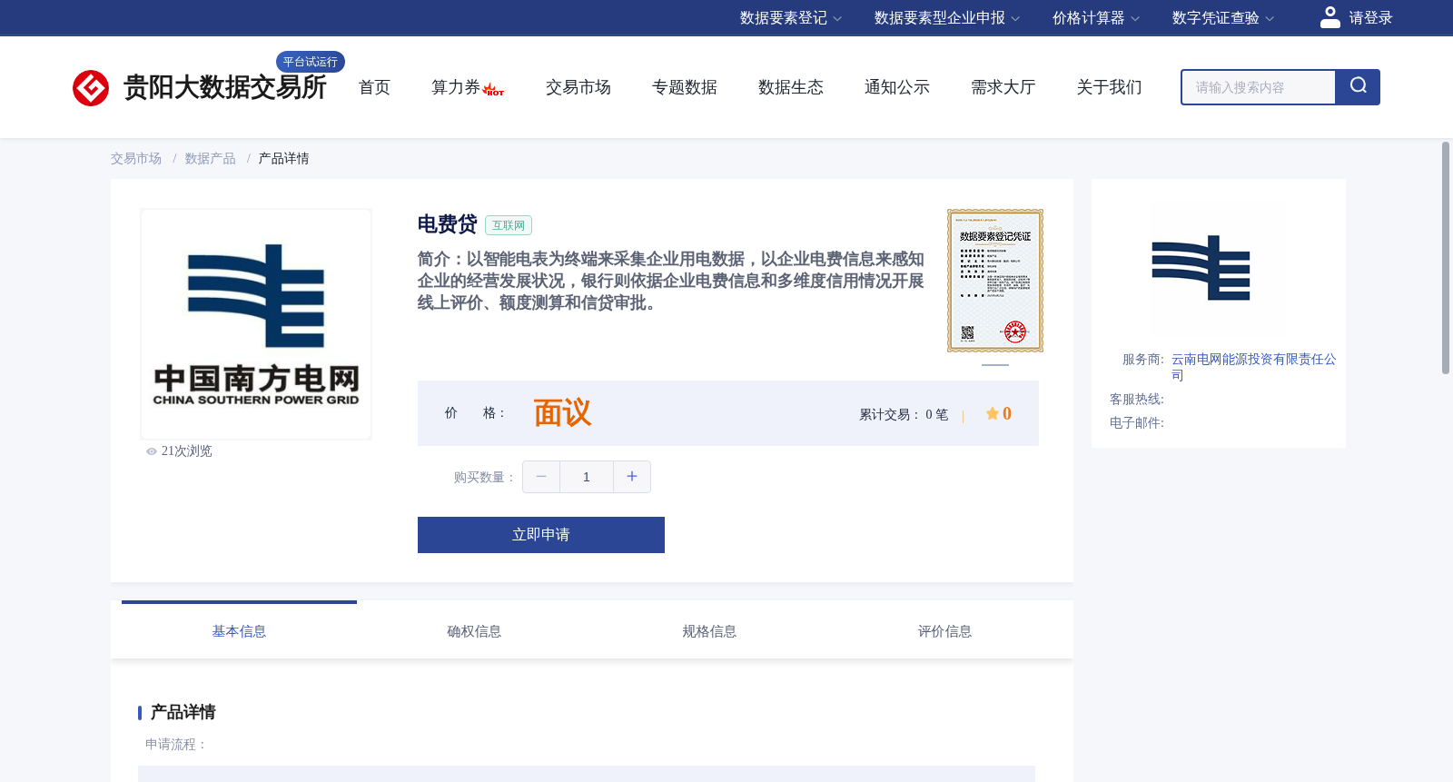The image size is (1453, 782).
Task: Open the 需求大厅 nav item
Action: [x=1003, y=87]
